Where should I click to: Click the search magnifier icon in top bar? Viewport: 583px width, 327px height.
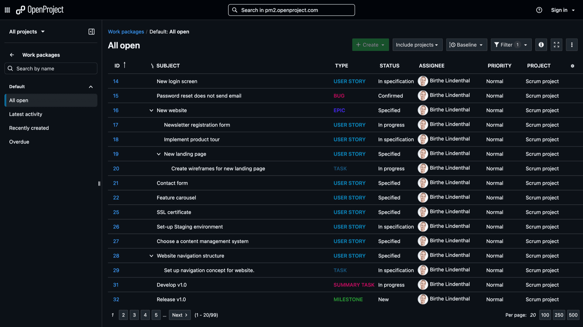pyautogui.click(x=235, y=10)
